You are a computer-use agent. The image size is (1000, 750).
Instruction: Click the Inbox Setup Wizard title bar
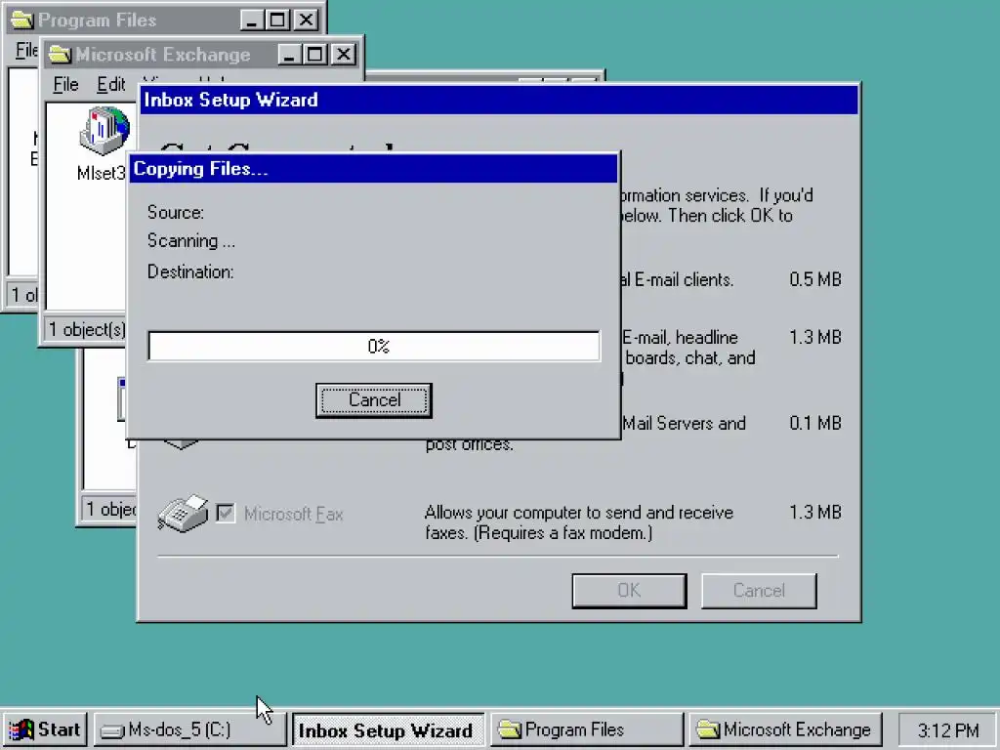coord(499,100)
